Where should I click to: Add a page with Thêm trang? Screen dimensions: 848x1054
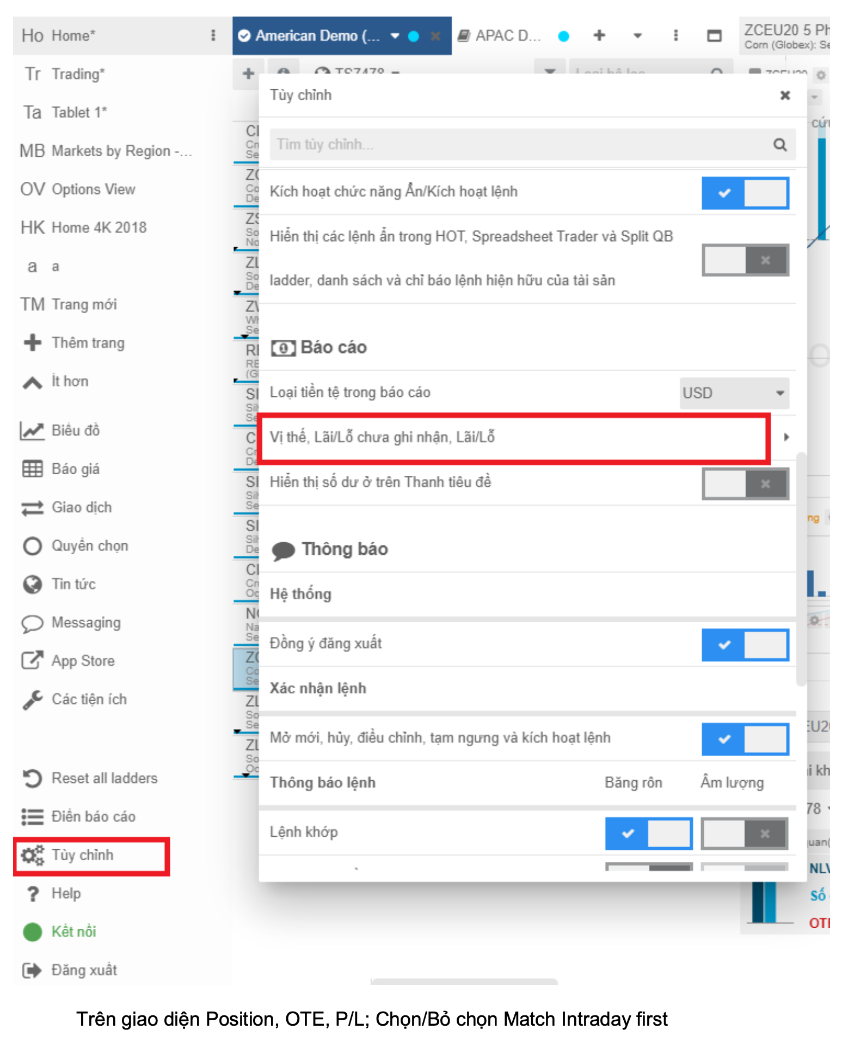click(87, 343)
